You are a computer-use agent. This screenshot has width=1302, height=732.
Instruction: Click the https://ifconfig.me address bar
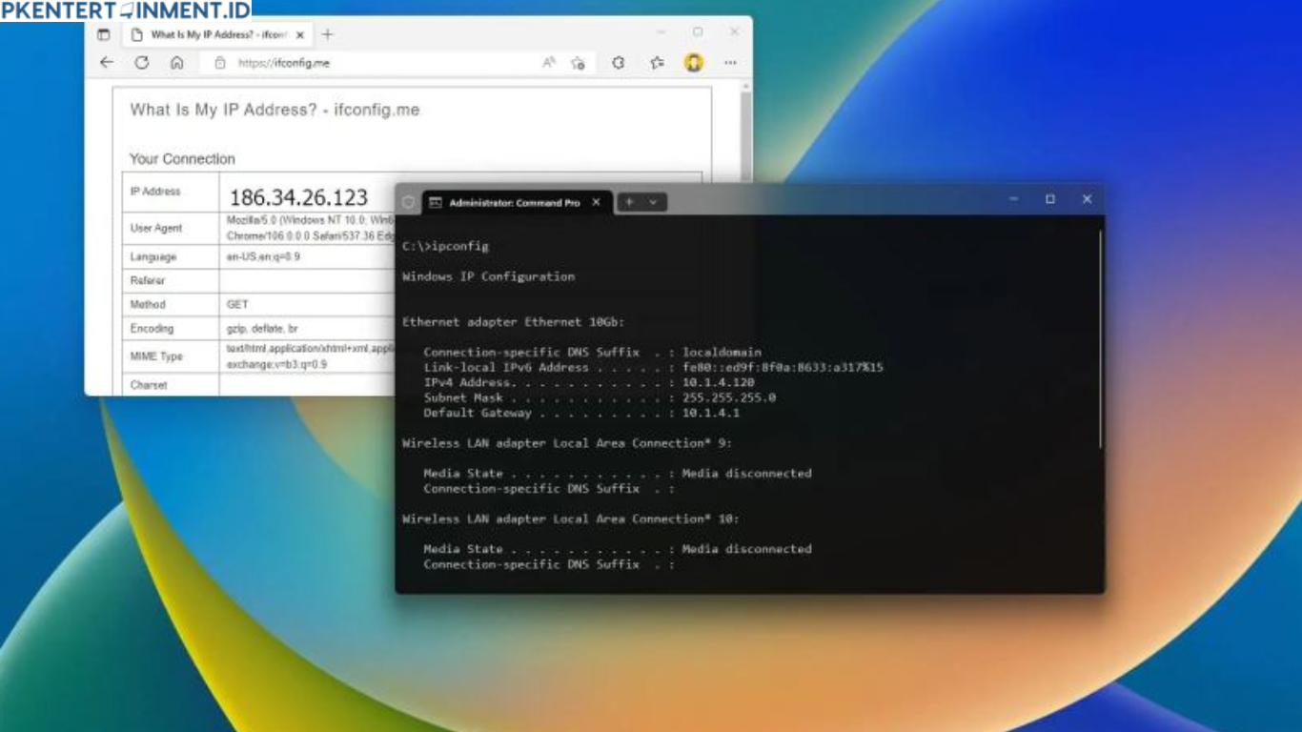coord(381,63)
